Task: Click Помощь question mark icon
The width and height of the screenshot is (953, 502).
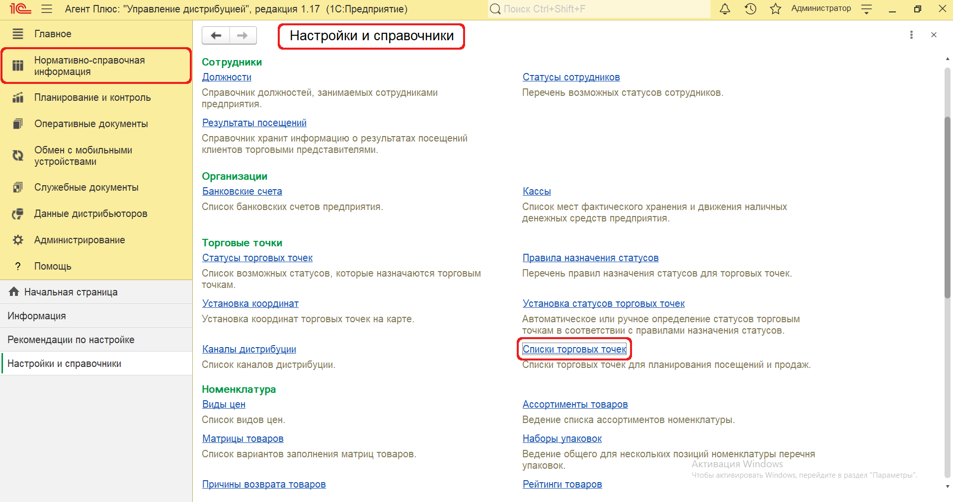Action: coord(18,266)
